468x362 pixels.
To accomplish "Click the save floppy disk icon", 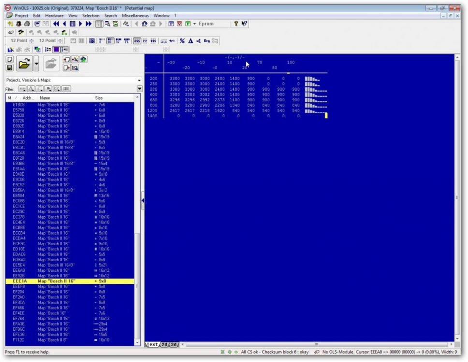I will point(10,68).
